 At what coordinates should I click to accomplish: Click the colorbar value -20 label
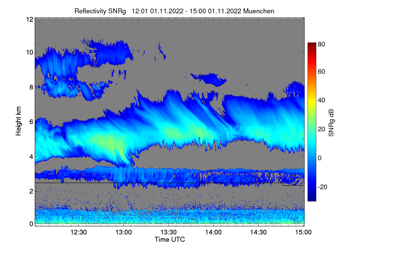(x=323, y=187)
